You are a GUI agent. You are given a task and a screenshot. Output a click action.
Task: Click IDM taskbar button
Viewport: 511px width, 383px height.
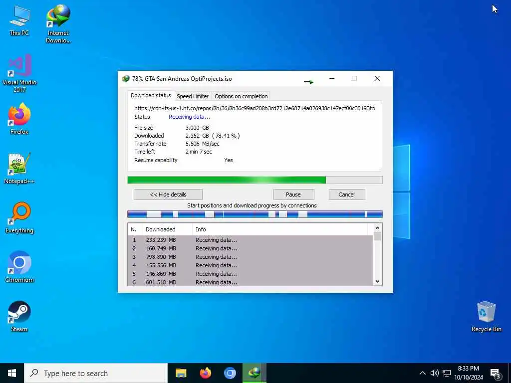pyautogui.click(x=254, y=373)
